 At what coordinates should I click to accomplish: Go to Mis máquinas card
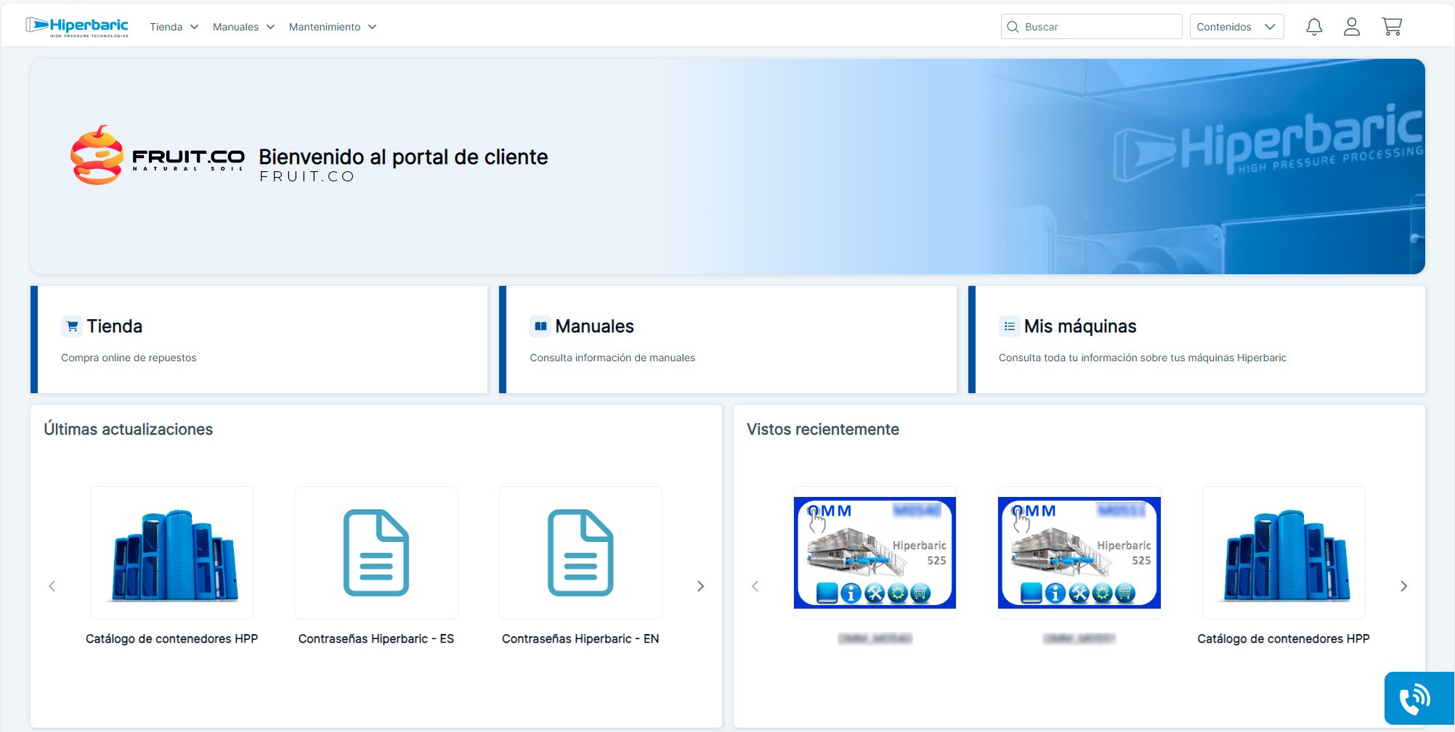coord(1196,340)
